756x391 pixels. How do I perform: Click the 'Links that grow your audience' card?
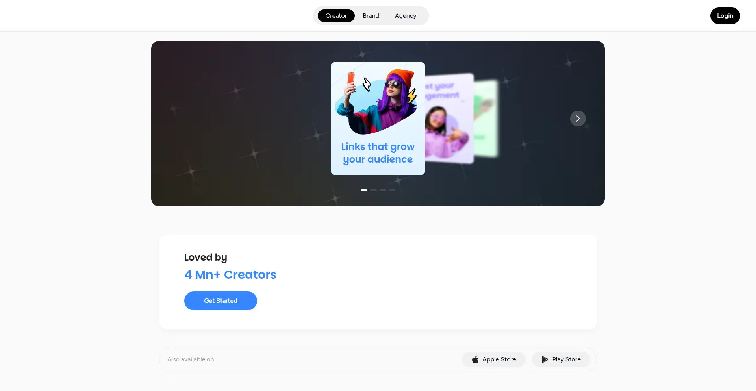pos(378,119)
